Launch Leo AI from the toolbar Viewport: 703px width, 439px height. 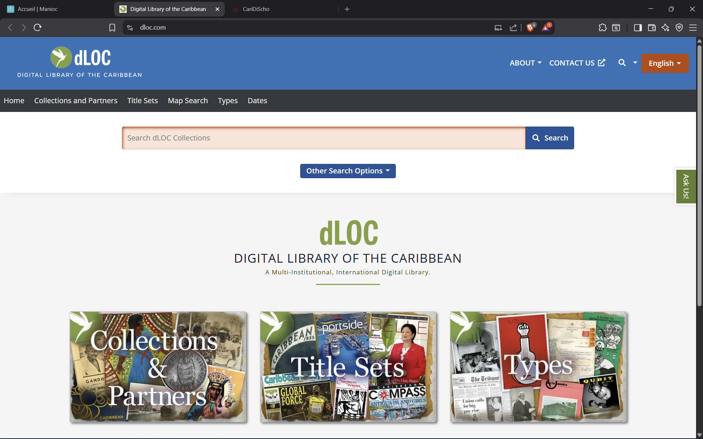[665, 27]
